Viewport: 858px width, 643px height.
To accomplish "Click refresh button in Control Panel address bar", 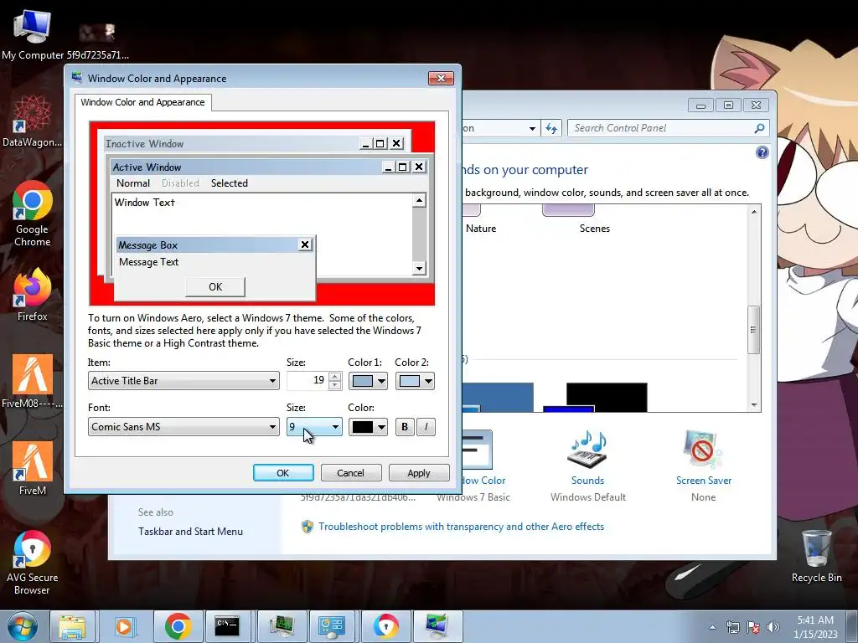I will coord(551,128).
